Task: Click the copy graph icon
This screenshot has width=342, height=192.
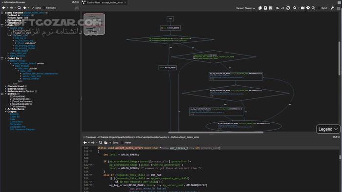Action: (260, 8)
